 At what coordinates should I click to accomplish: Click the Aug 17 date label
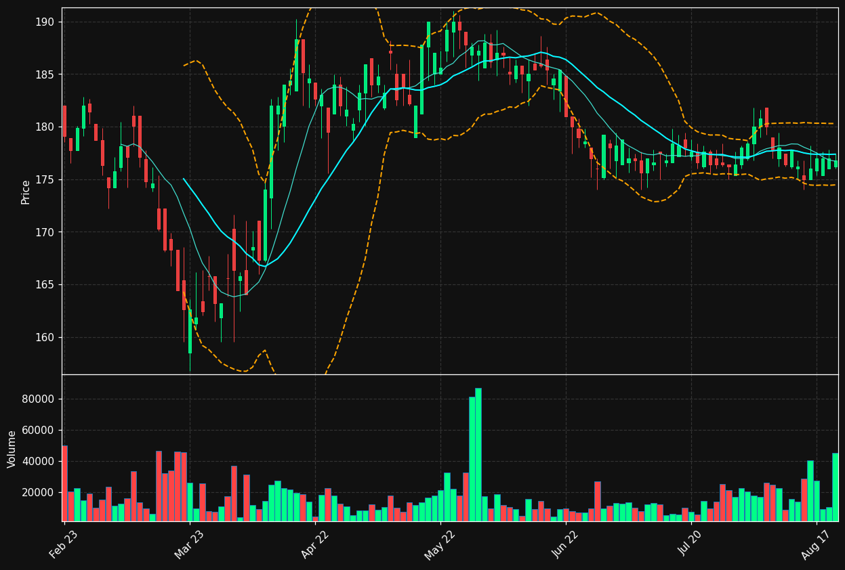click(816, 545)
